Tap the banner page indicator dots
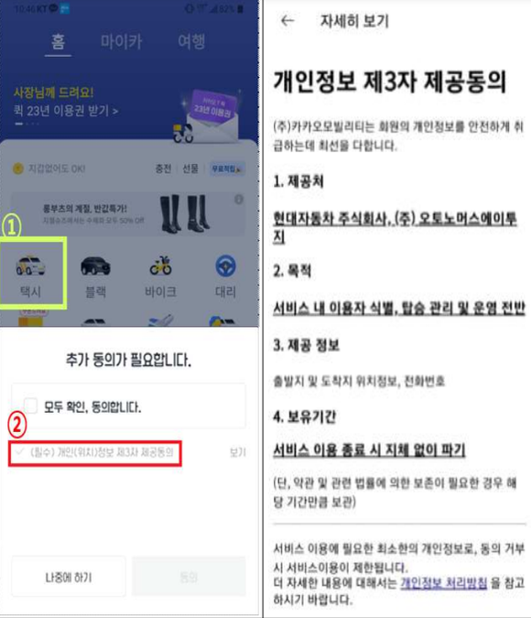 click(27, 124)
